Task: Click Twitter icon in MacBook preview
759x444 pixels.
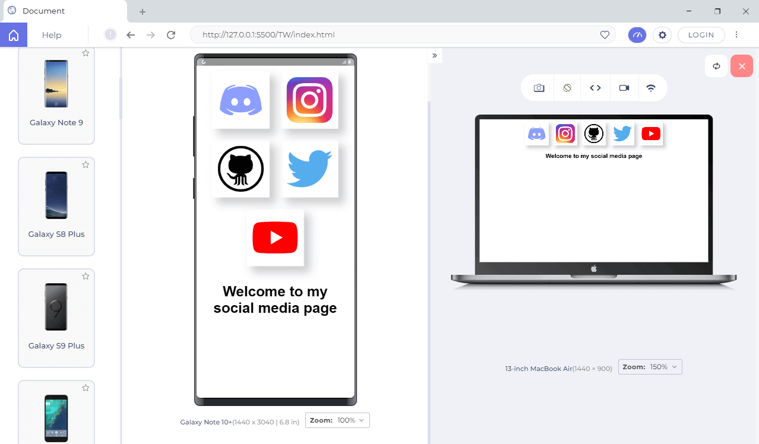Action: tap(622, 134)
